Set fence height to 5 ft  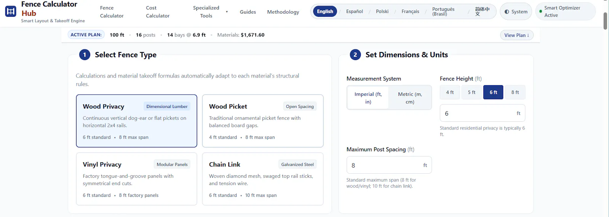(x=472, y=92)
